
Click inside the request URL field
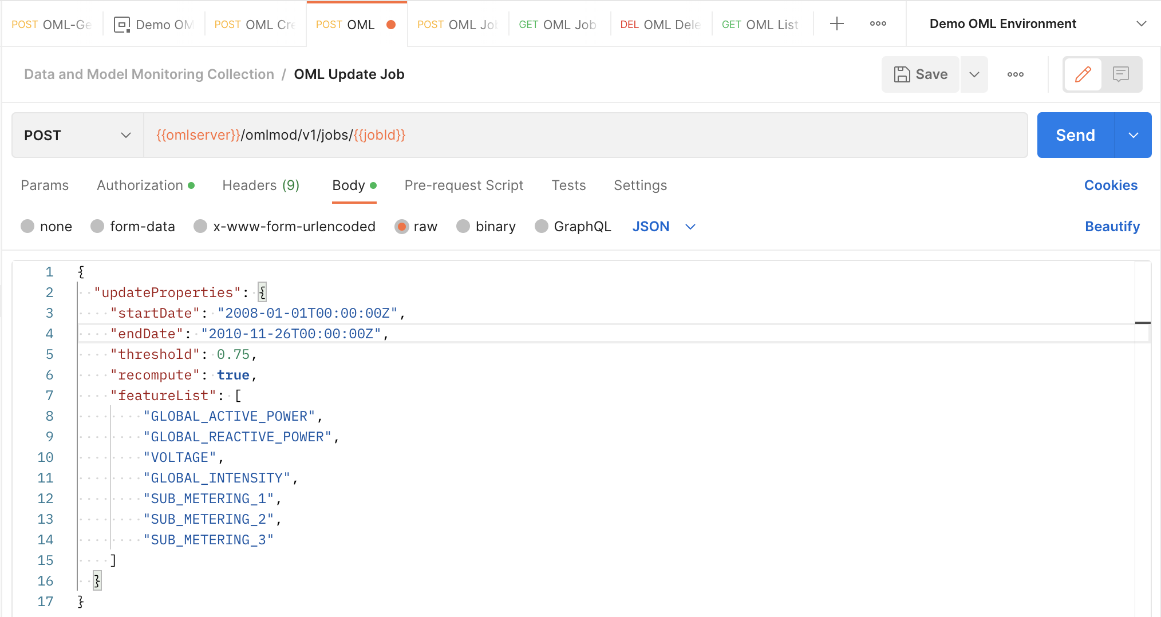point(584,135)
